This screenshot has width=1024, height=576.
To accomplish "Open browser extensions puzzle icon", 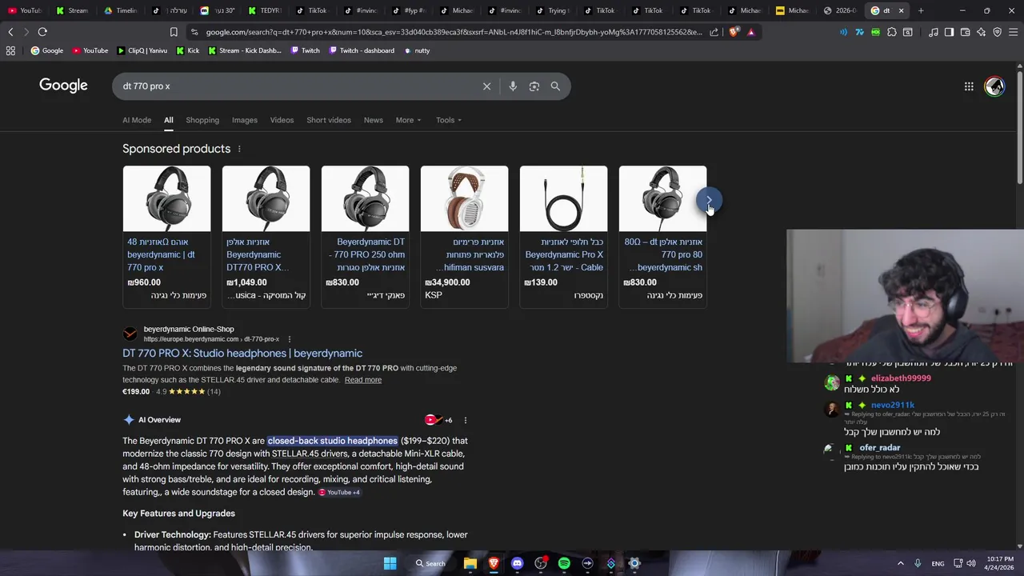I will pyautogui.click(x=891, y=32).
